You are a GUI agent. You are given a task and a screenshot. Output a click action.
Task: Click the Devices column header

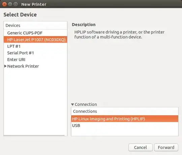click(35, 25)
